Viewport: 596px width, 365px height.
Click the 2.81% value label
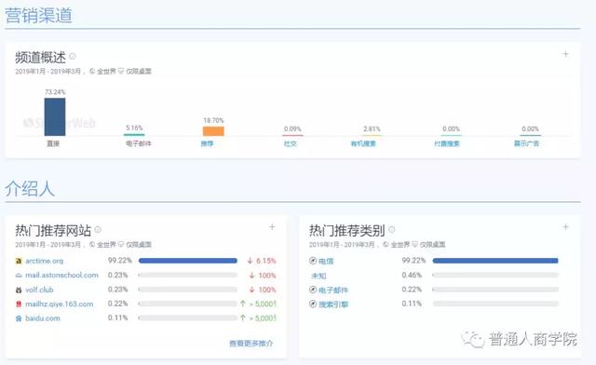(372, 129)
